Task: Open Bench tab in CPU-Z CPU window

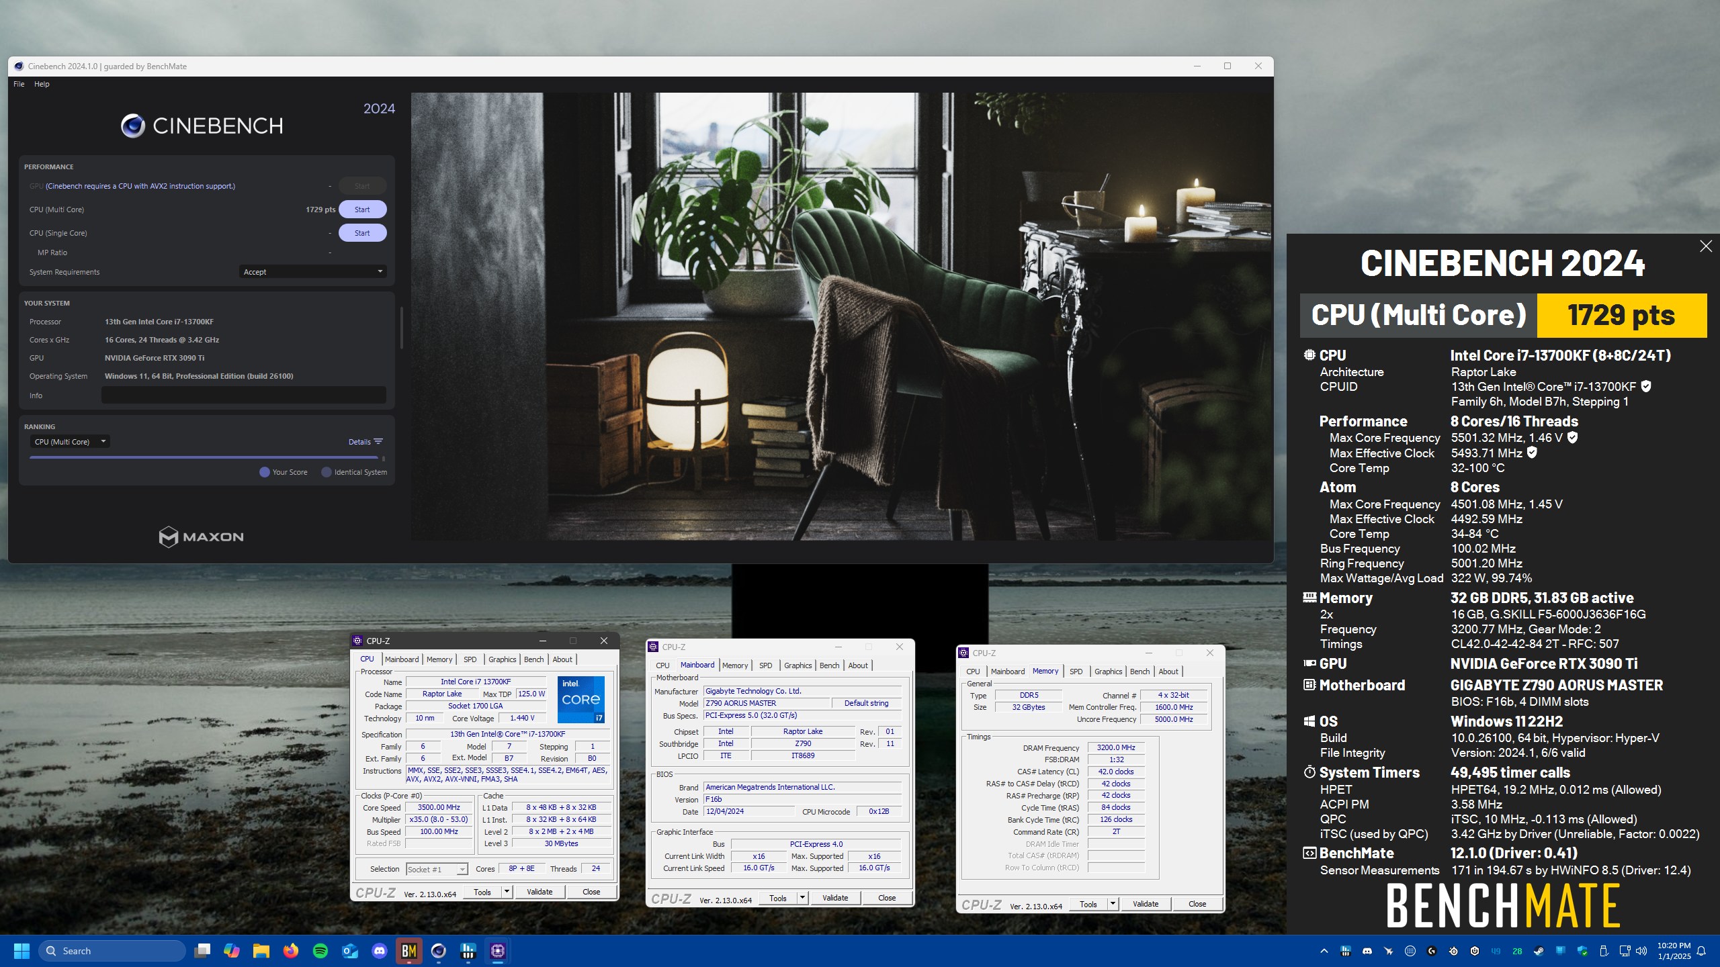Action: click(x=534, y=659)
